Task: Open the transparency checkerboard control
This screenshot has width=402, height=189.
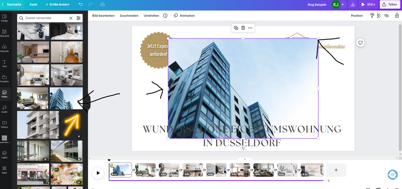Action: pyautogui.click(x=379, y=16)
